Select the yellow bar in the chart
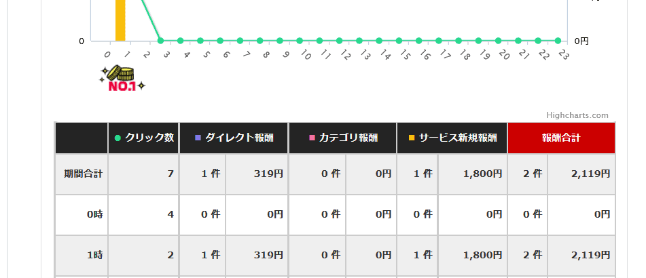 coord(120,20)
